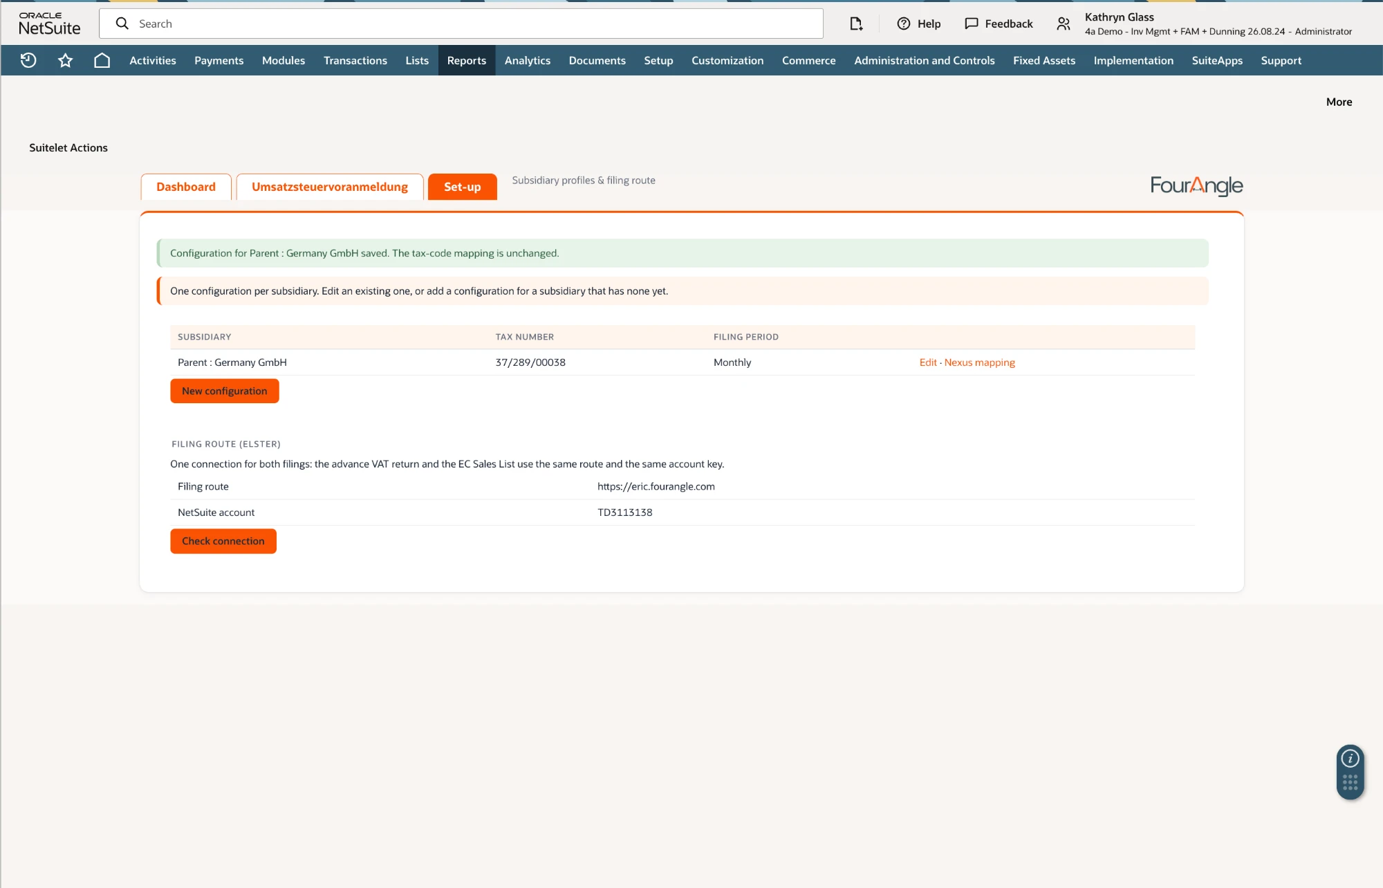Open the Commerce menu
Image resolution: width=1383 pixels, height=888 pixels.
(809, 60)
